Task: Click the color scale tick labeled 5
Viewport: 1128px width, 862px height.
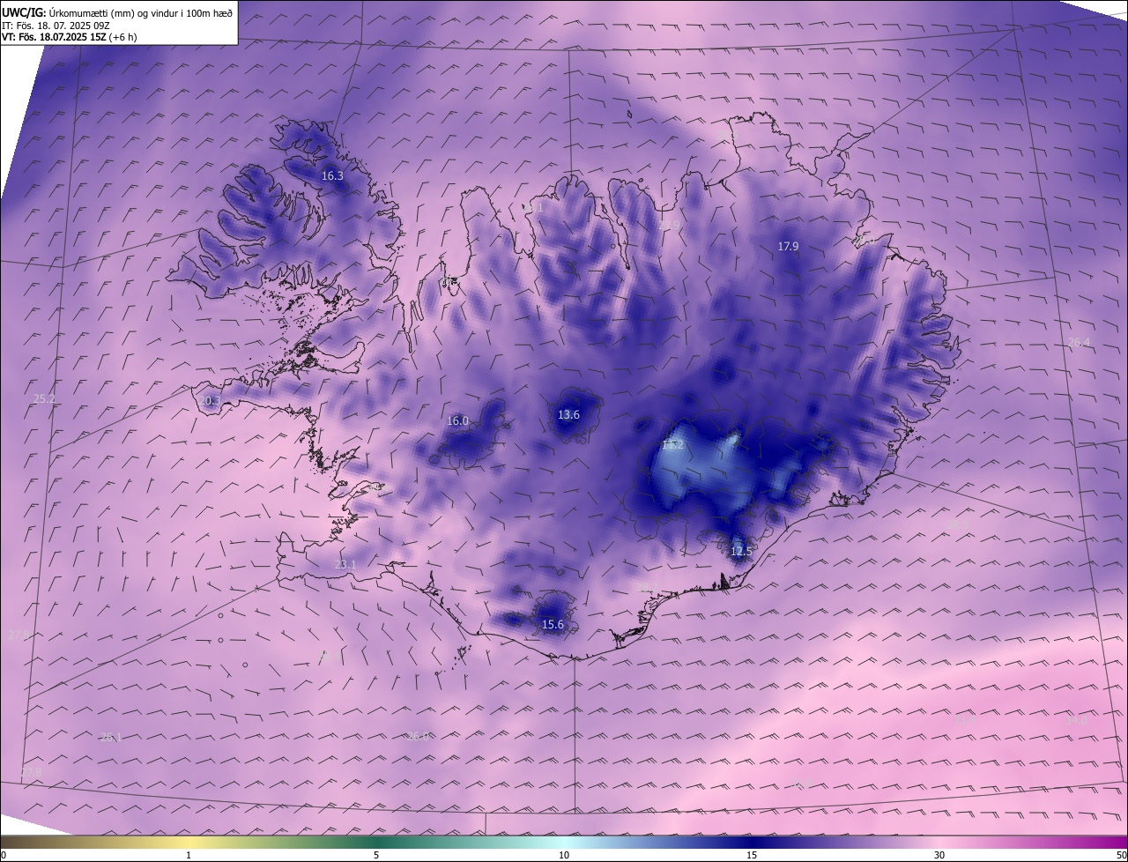Action: click(376, 856)
